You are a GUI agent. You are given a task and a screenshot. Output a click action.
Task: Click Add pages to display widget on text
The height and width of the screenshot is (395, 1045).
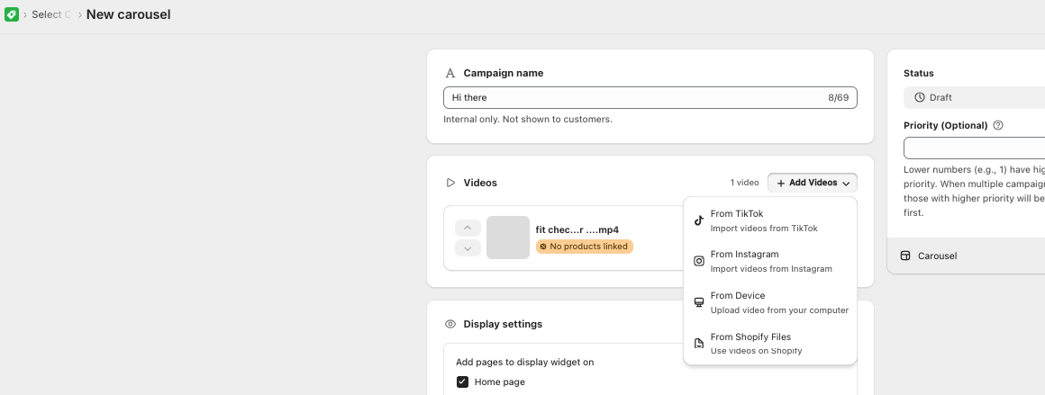tap(524, 363)
